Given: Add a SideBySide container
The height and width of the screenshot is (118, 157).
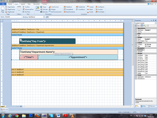Looking at the screenshot, I should [x=81, y=7].
